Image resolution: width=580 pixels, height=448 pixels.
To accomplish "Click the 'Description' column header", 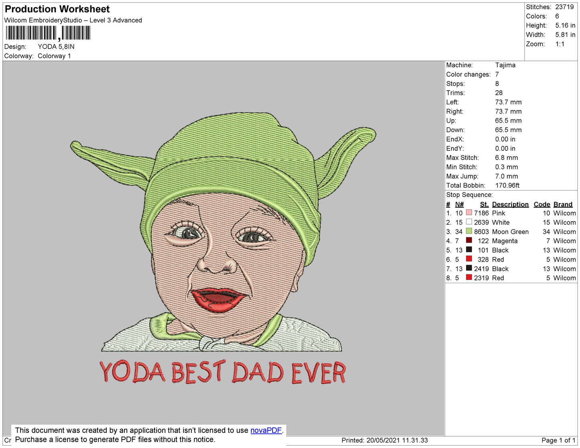I will pyautogui.click(x=510, y=204).
